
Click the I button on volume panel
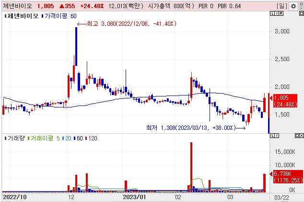277,136
